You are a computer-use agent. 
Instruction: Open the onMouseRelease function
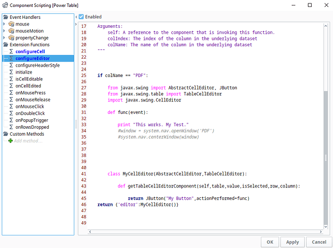pos(33,99)
